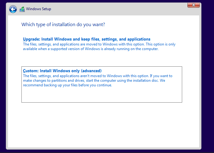
Task: Click the Windows Setup title text
Action: (39, 9)
